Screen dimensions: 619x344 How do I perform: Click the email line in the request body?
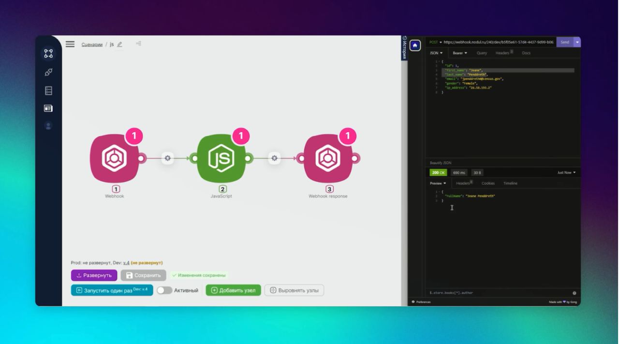coord(474,79)
